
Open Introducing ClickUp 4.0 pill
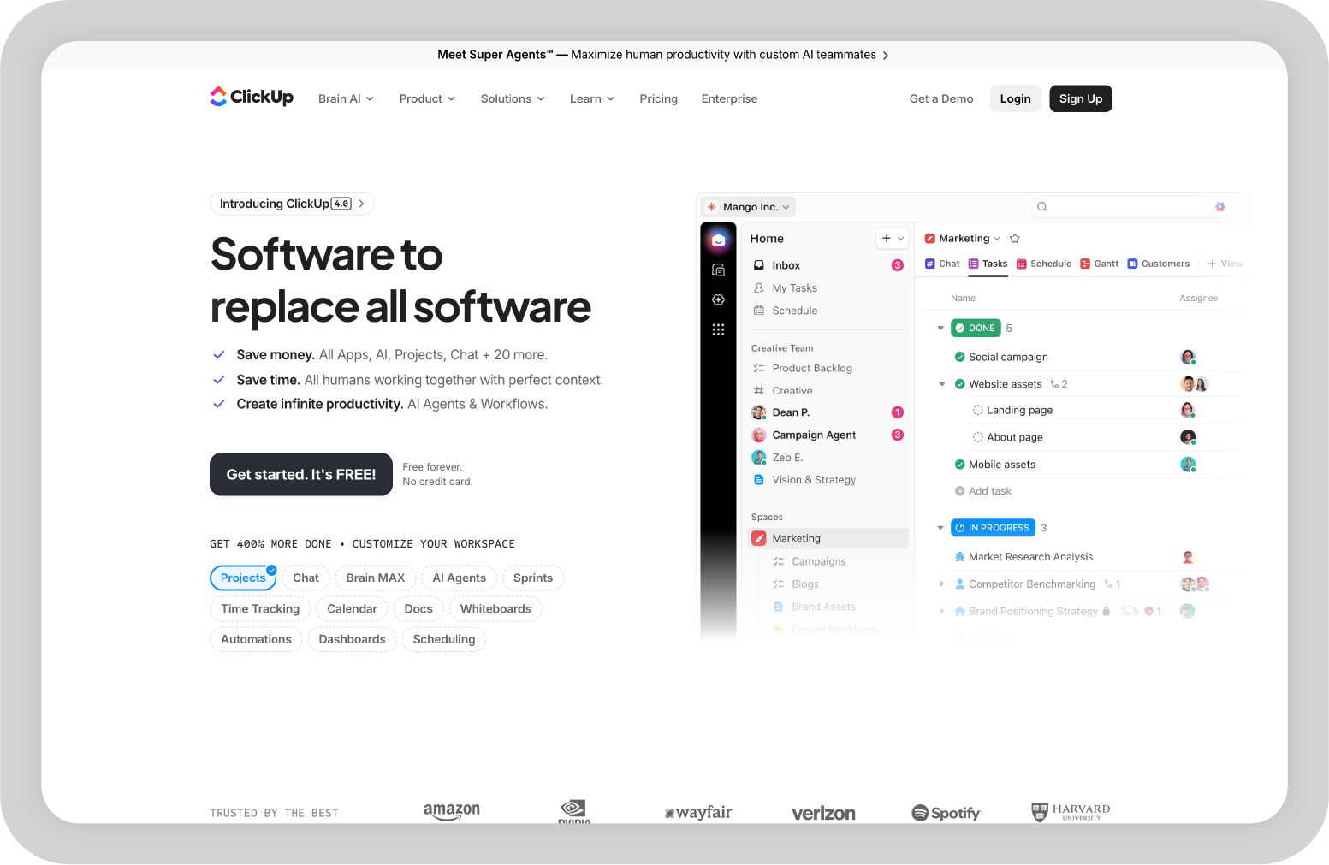tap(292, 204)
